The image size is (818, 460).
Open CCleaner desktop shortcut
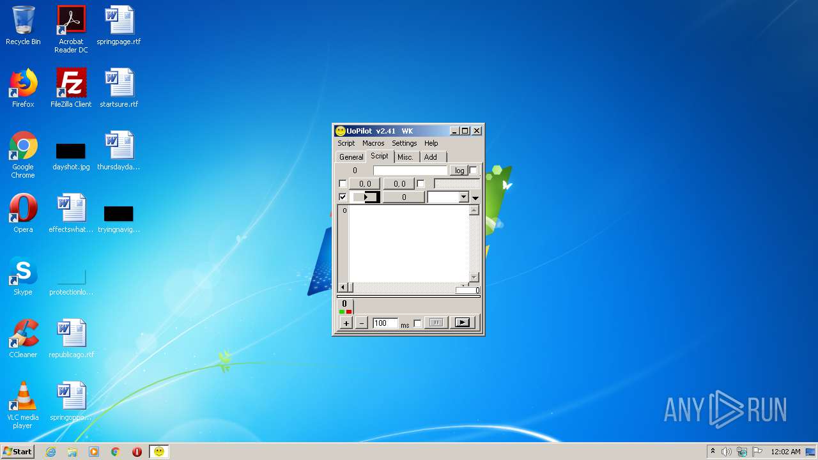pyautogui.click(x=23, y=339)
